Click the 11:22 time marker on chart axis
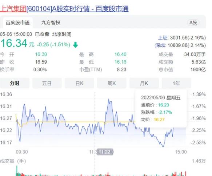Image resolution: width=212 pixels, height=176 pixels. click(105, 152)
